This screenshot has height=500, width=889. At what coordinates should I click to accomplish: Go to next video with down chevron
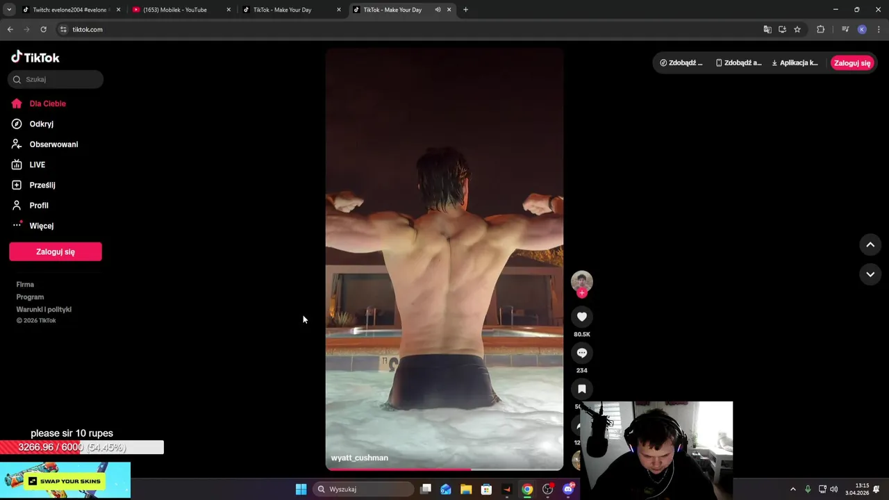[x=870, y=274]
